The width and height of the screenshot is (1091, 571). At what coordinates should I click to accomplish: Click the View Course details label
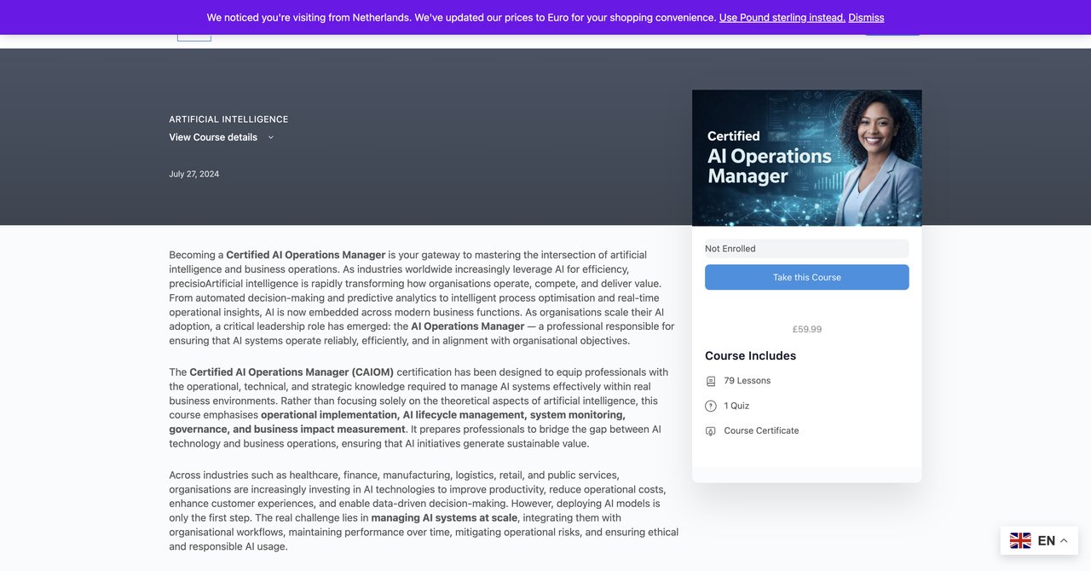coord(213,137)
